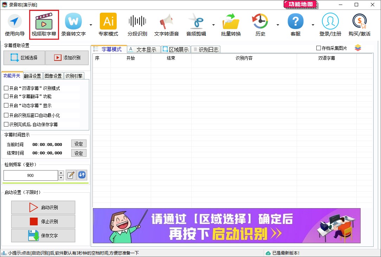This screenshot has width=381, height=257.
Task: Launch 分段识别 segmented recognition
Action: pos(137,24)
